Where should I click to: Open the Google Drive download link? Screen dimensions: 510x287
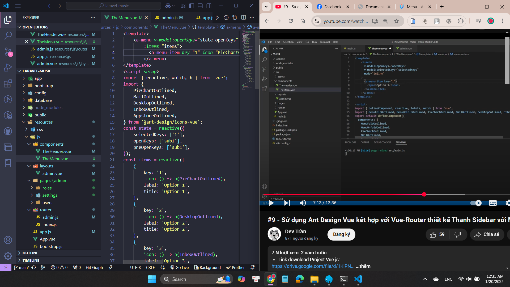point(313,266)
